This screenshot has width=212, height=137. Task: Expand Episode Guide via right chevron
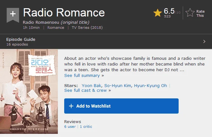[x=204, y=41]
